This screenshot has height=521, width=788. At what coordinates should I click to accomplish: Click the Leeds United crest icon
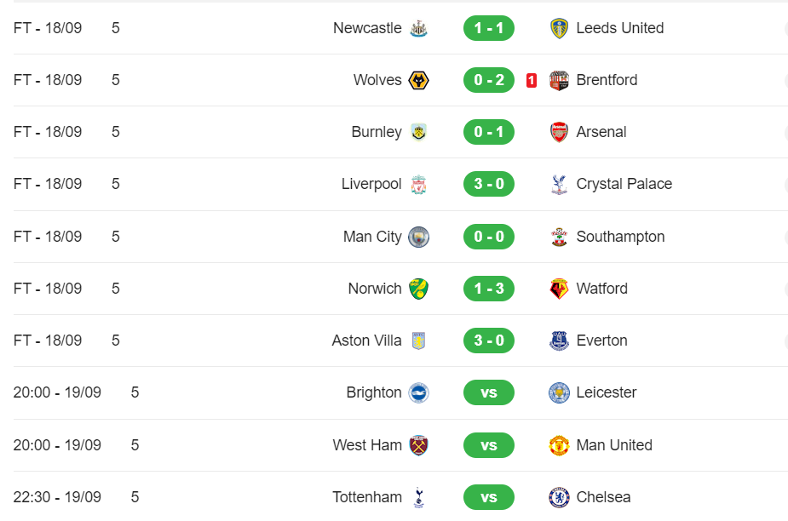coord(559,28)
